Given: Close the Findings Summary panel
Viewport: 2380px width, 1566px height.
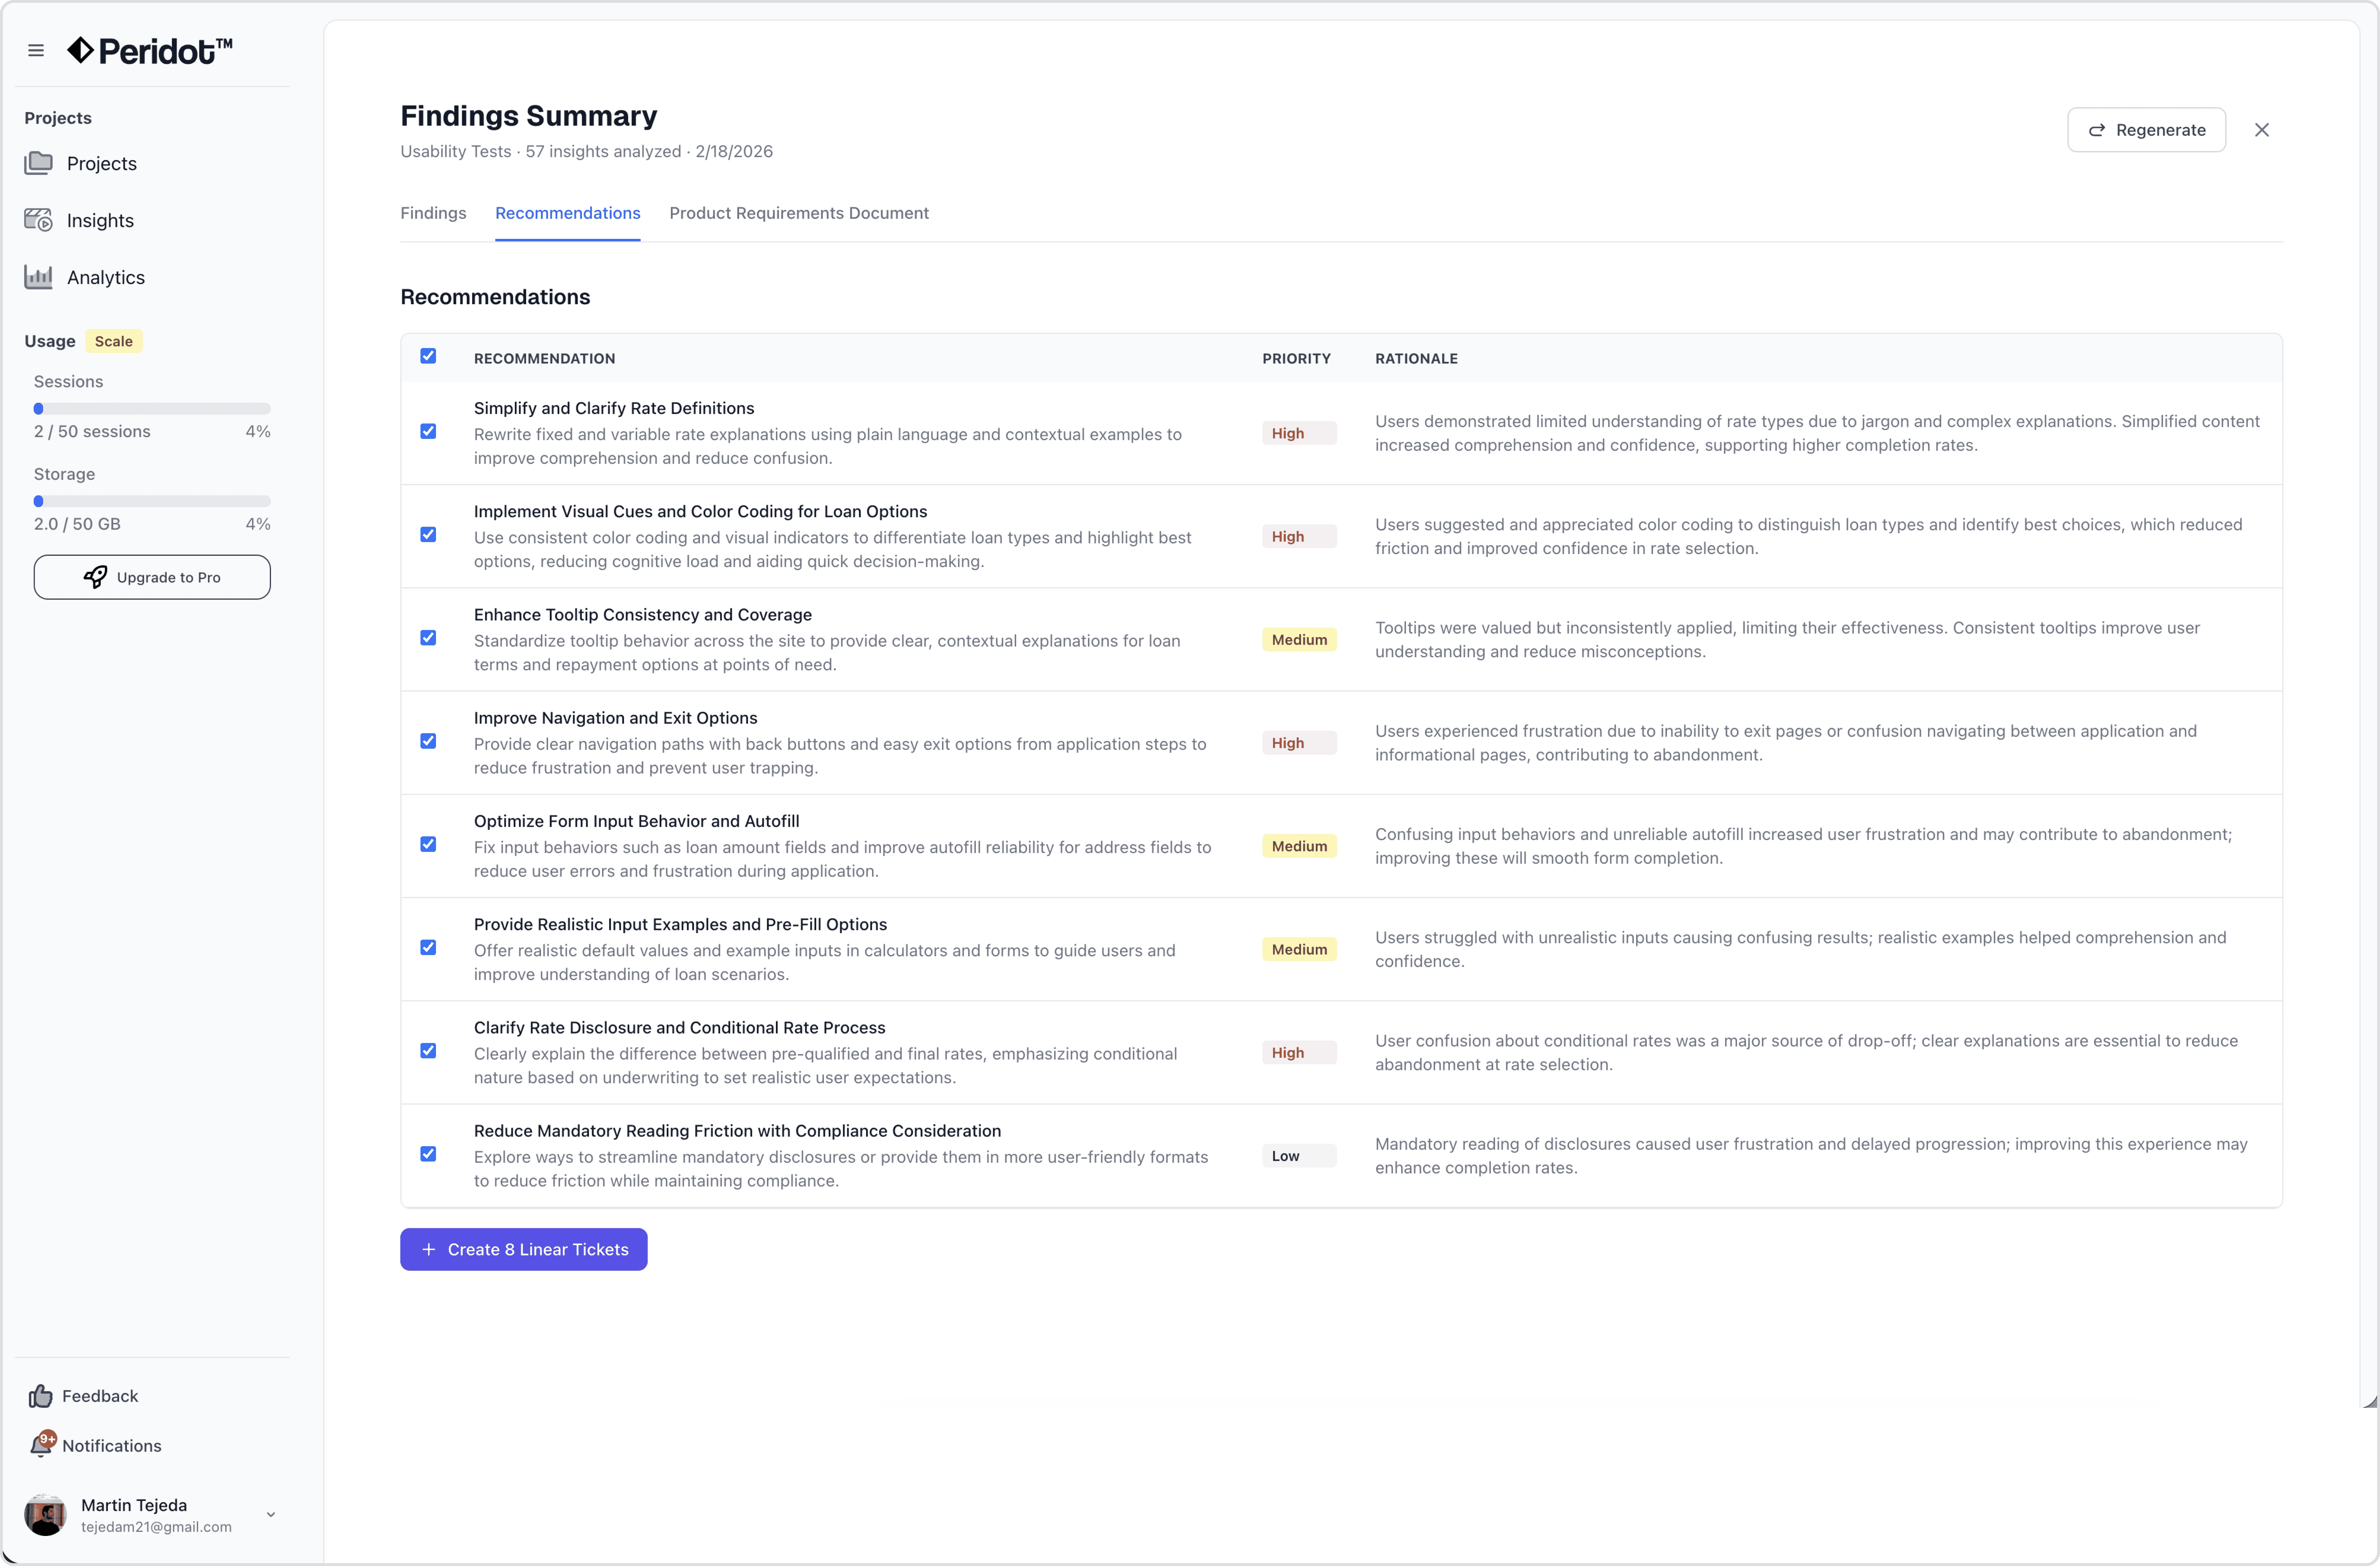Looking at the screenshot, I should click(x=2262, y=130).
